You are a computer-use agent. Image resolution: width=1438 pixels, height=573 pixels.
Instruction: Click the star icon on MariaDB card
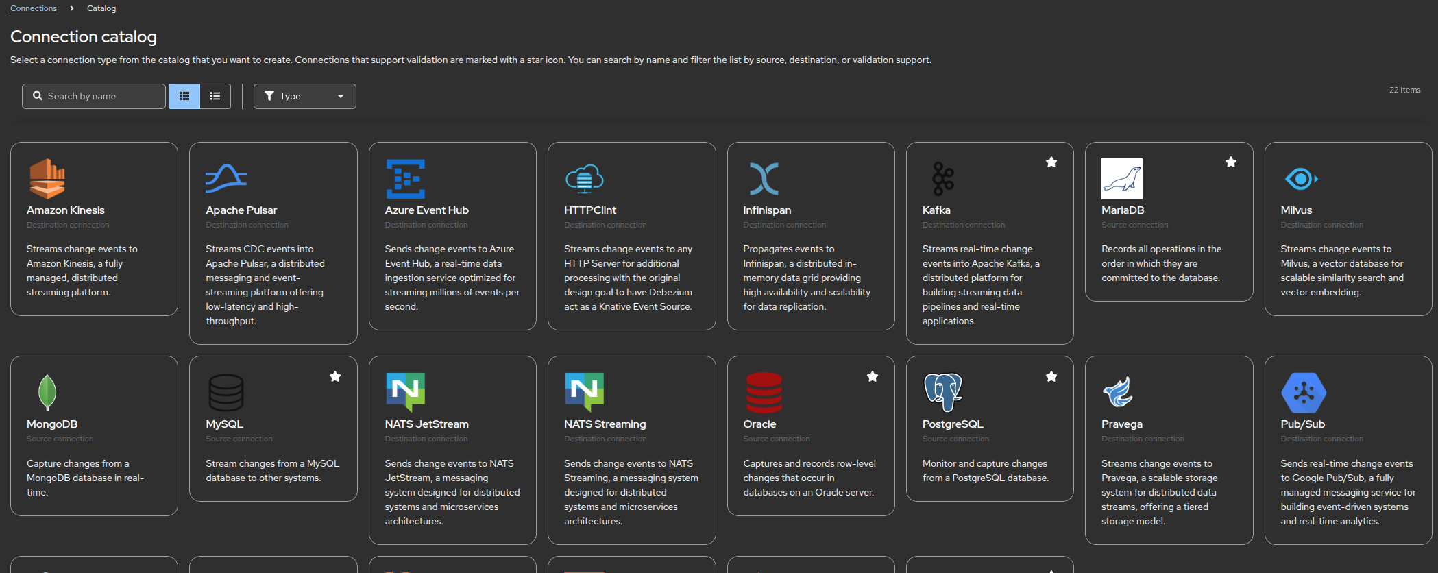tap(1231, 162)
